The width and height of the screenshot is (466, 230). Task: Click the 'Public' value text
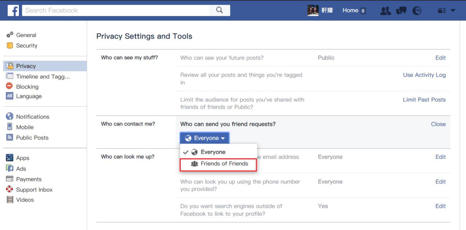[326, 57]
